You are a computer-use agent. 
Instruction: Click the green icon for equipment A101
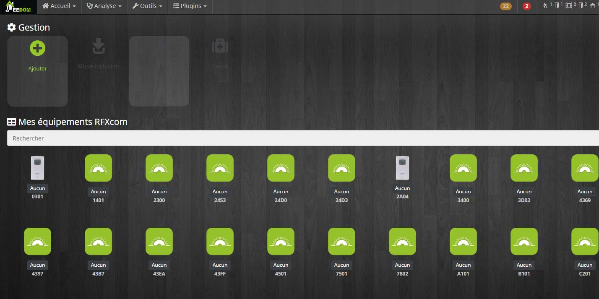463,242
